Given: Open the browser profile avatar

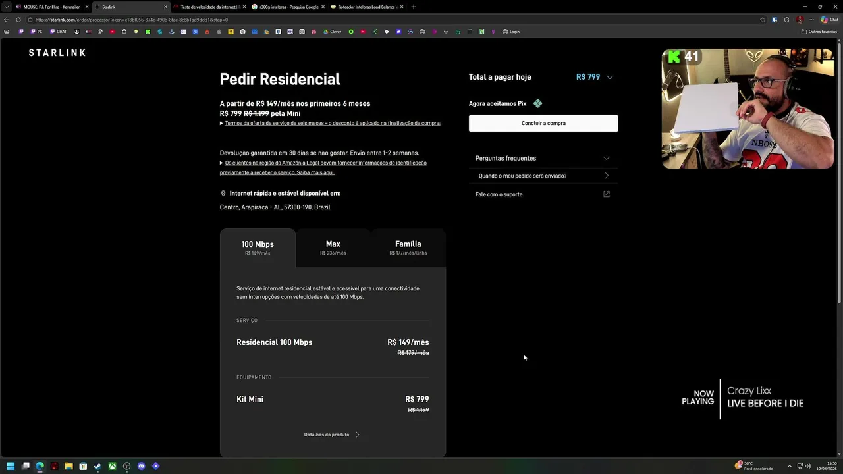Looking at the screenshot, I should click(x=800, y=20).
